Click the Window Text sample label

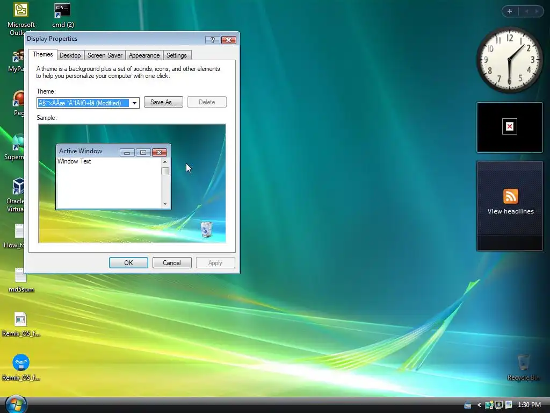tap(74, 161)
